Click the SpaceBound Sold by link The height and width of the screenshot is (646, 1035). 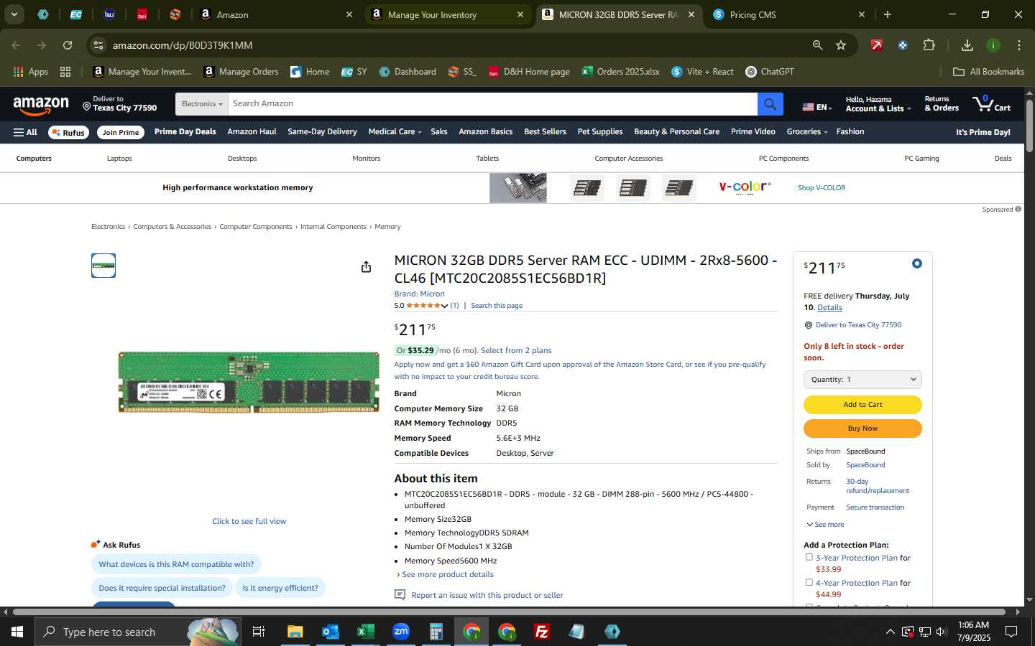click(865, 465)
